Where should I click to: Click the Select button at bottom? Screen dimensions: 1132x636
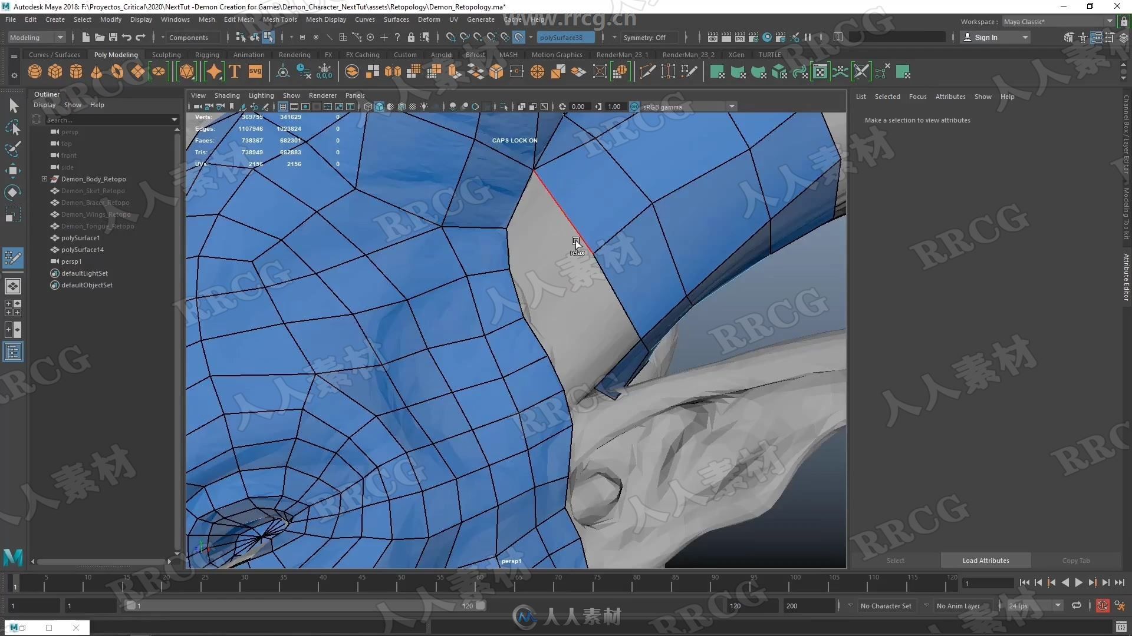tap(895, 560)
